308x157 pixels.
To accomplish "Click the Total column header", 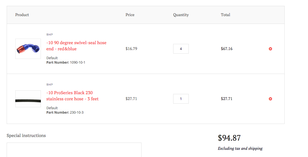I will (x=225, y=15).
